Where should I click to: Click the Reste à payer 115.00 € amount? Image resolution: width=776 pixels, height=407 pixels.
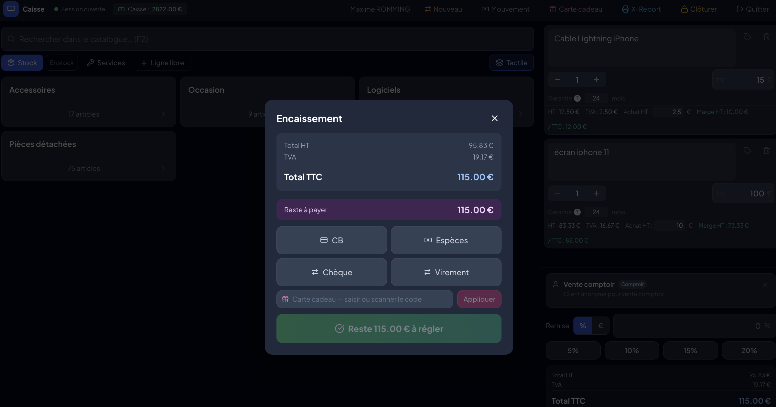coord(475,210)
